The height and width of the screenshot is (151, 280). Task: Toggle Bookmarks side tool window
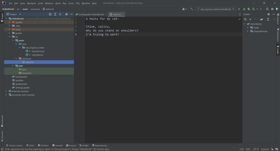pos(2,121)
